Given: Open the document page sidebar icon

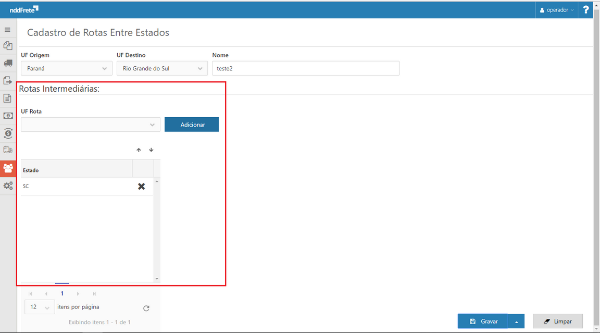Looking at the screenshot, I should tap(7, 98).
